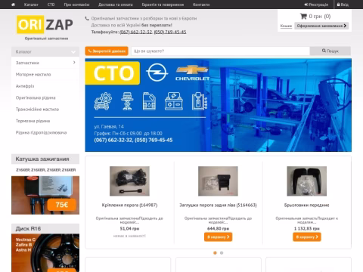Click the phone icon near header text

click(x=87, y=18)
